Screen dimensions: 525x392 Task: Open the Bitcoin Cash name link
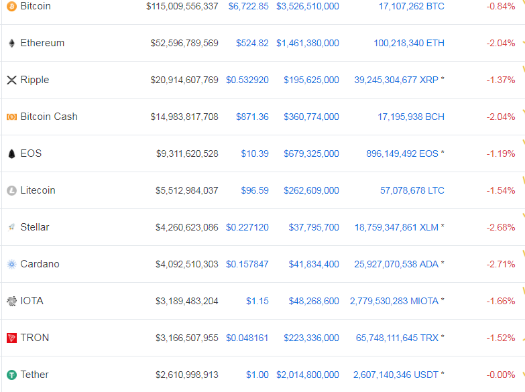click(x=49, y=117)
